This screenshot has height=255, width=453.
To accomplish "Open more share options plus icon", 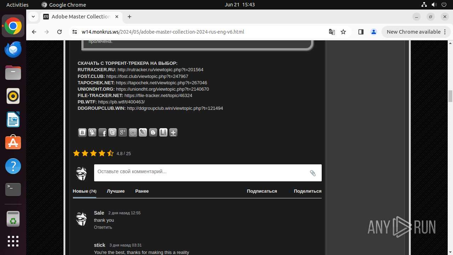I will click(x=173, y=132).
